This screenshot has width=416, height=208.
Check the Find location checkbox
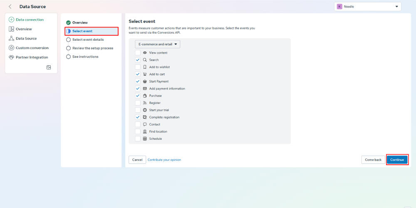point(138,131)
